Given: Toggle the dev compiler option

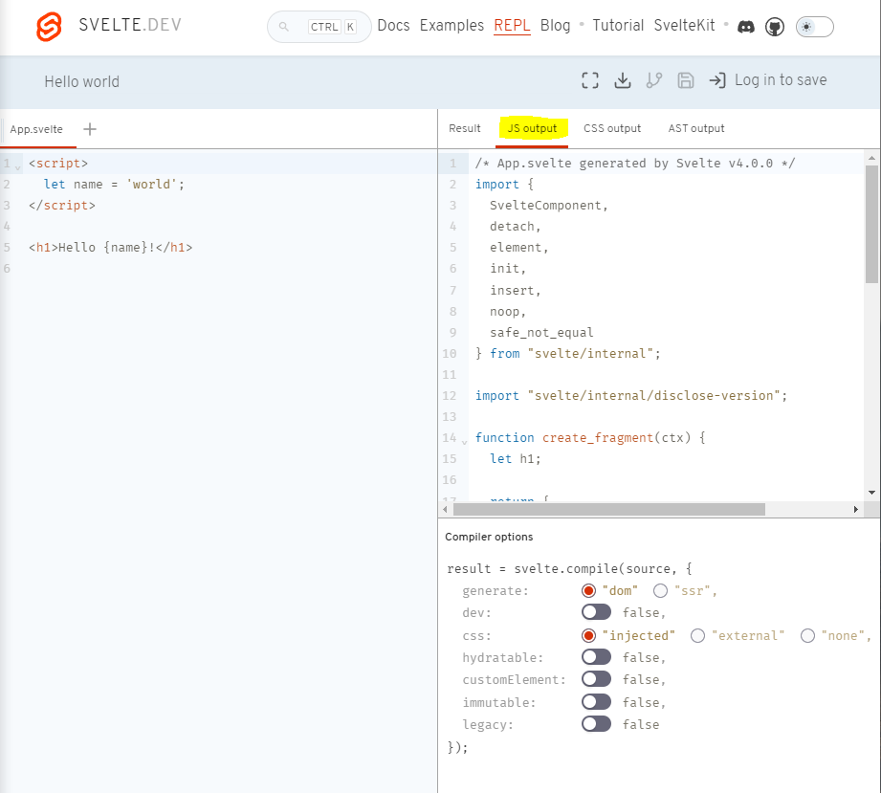Looking at the screenshot, I should tap(596, 612).
